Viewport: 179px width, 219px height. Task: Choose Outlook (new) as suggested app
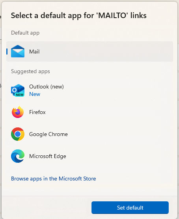point(47,86)
